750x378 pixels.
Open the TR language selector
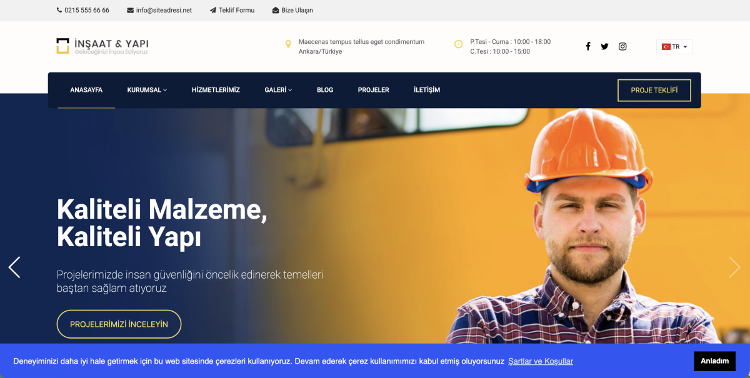[x=674, y=46]
